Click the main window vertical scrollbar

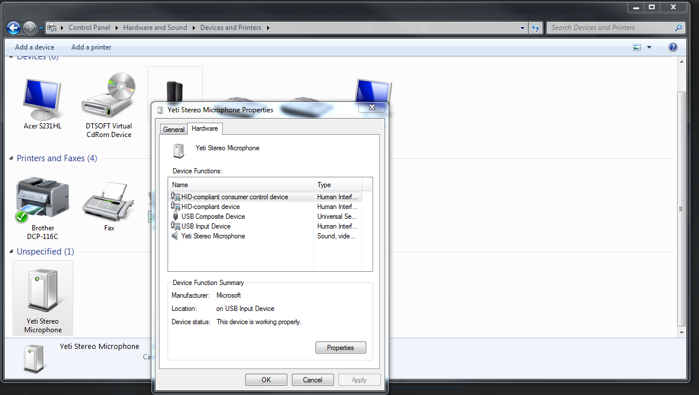(682, 210)
